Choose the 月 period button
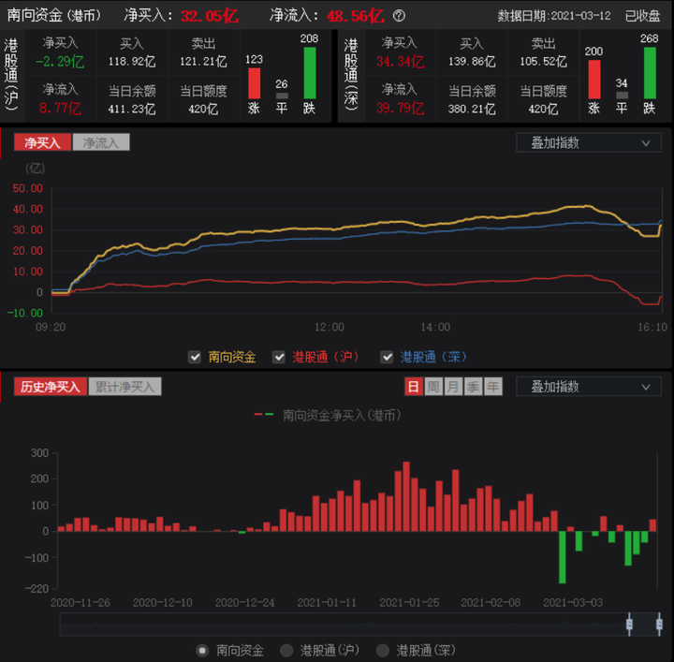Viewport: 674px width, 662px height. pyautogui.click(x=453, y=387)
